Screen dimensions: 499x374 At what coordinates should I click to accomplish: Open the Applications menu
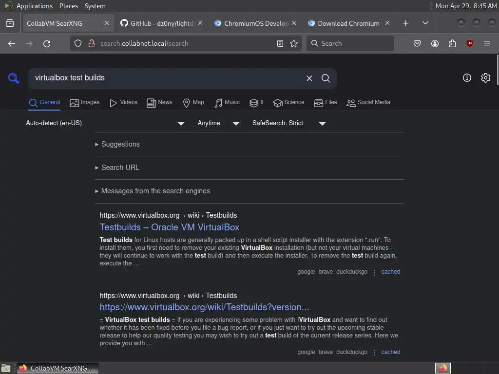point(35,6)
